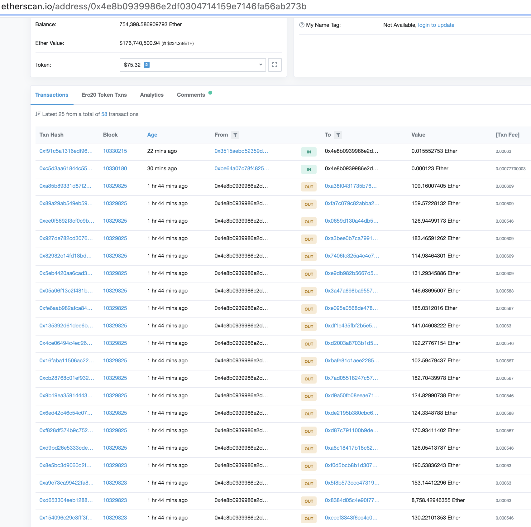Open recipient address 0xe095a0568de478…
Image resolution: width=531 pixels, height=527 pixels.
351,308
